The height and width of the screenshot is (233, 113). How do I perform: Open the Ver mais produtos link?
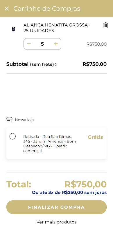[x=56, y=222]
